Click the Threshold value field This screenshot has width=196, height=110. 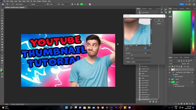click(x=148, y=53)
